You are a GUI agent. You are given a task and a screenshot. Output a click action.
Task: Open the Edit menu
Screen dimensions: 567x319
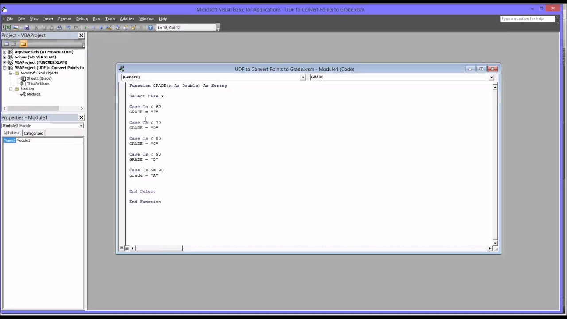point(21,19)
